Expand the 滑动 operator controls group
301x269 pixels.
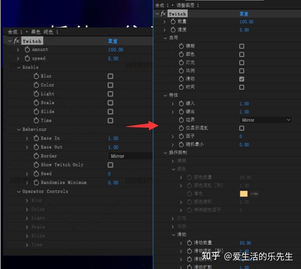tap(174, 235)
